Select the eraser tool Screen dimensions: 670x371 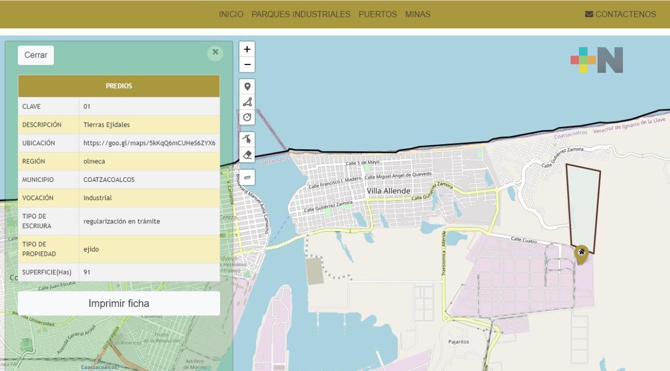(x=247, y=155)
